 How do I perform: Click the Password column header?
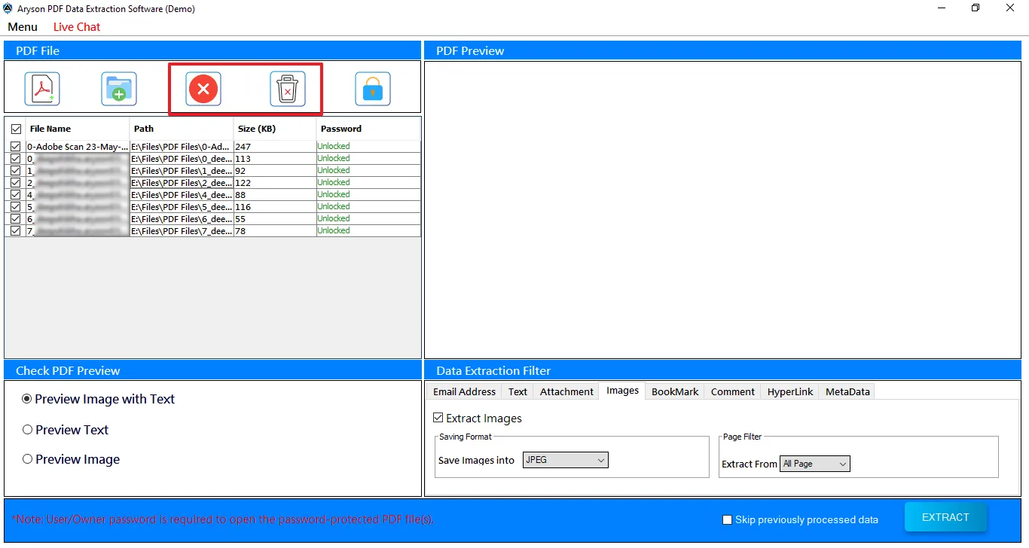[x=368, y=129]
